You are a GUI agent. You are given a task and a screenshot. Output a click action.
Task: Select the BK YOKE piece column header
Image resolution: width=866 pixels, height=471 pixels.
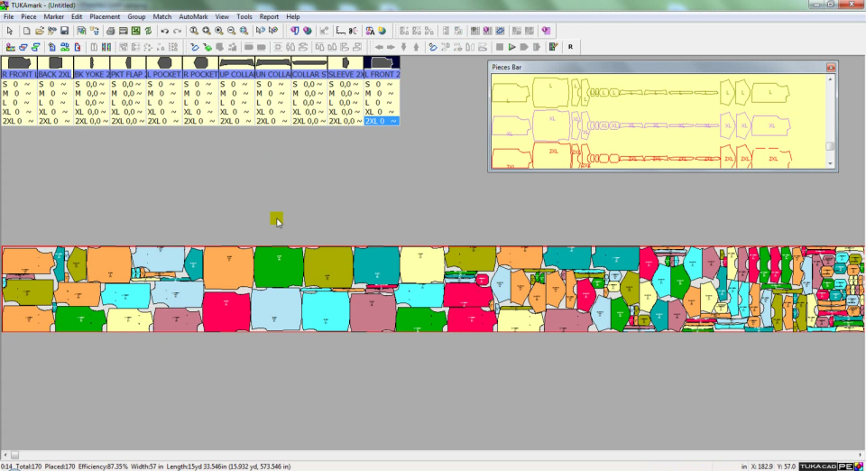[x=92, y=74]
